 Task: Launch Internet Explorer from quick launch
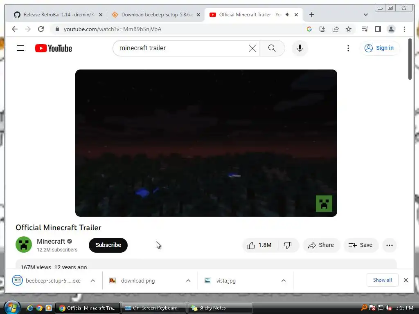(x=30, y=308)
